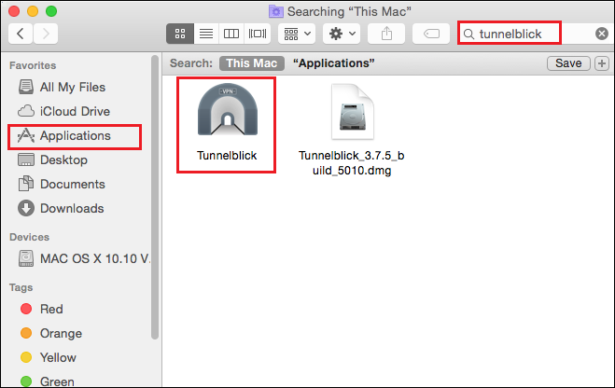Click the sidebar scrollbar

[155, 197]
